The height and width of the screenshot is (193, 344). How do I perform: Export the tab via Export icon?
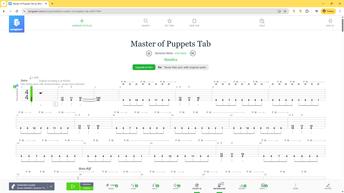point(242,187)
